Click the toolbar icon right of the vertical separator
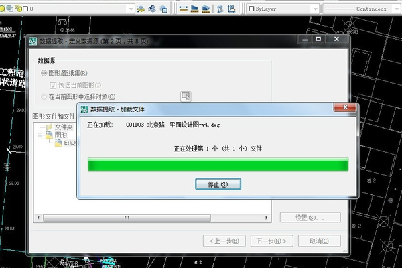 220,9
